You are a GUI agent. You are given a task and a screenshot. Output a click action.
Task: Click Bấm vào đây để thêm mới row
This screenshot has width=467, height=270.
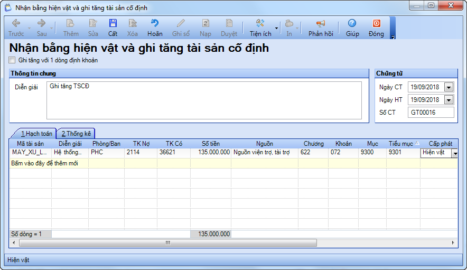pyautogui.click(x=233, y=163)
